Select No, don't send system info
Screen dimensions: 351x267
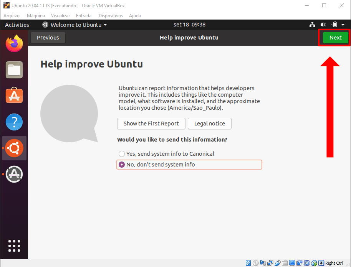coord(189,165)
